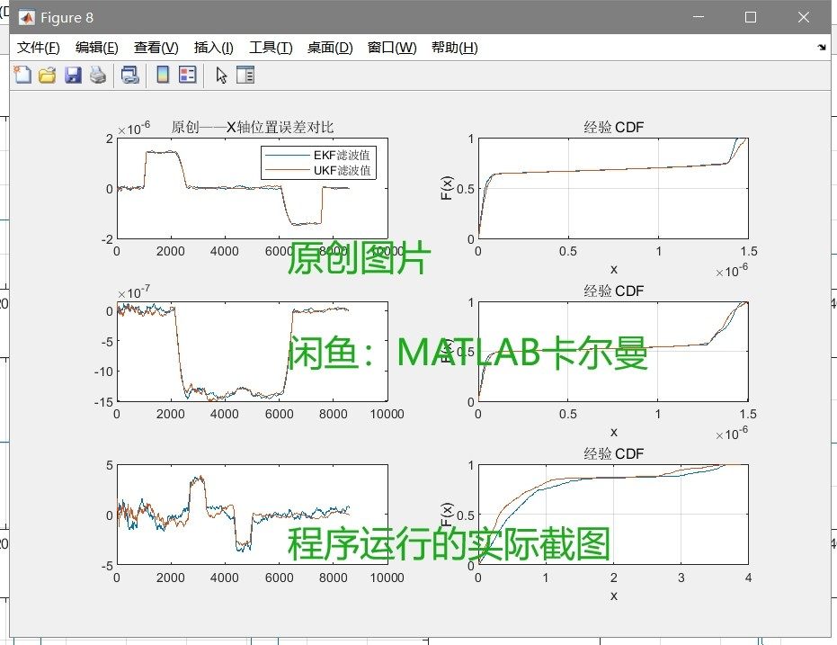Open file with the folder icon
Screen dimensions: 837x645
47,75
